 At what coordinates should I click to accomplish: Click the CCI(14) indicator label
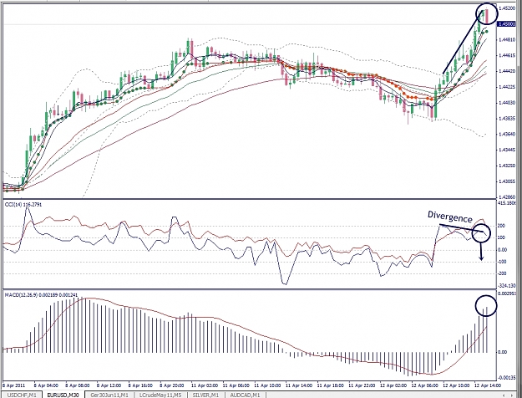23,205
